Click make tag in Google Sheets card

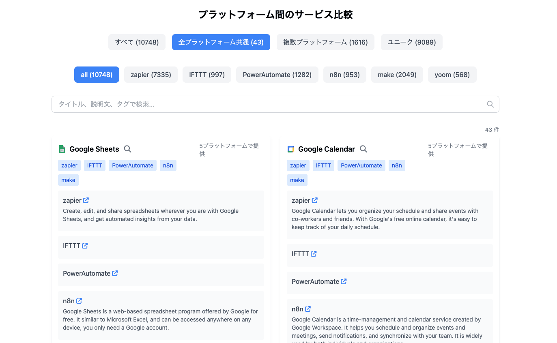coord(68,180)
